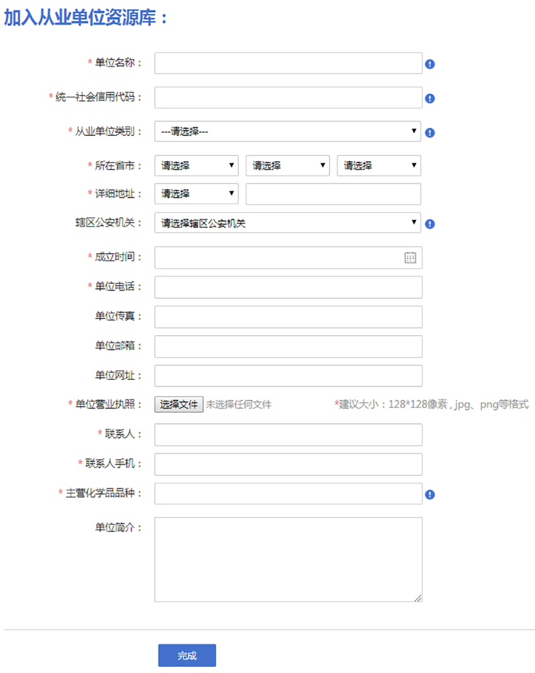This screenshot has height=673, width=535.
Task: Open the second 所在省市 city dropdown
Action: [x=288, y=165]
